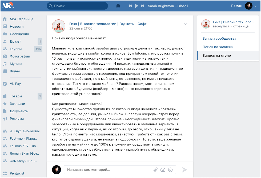Open the emoji smiley picker

tap(170, 170)
